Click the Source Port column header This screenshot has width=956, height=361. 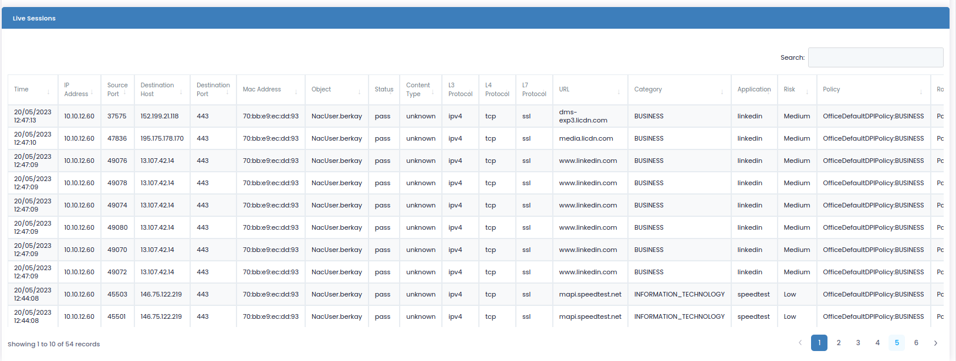click(117, 90)
